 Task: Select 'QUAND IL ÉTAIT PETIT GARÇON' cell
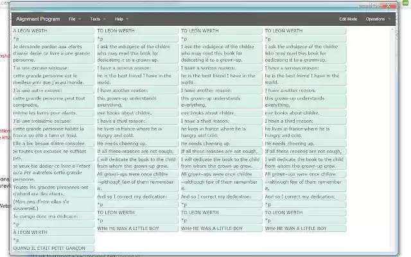pyautogui.click(x=53, y=248)
